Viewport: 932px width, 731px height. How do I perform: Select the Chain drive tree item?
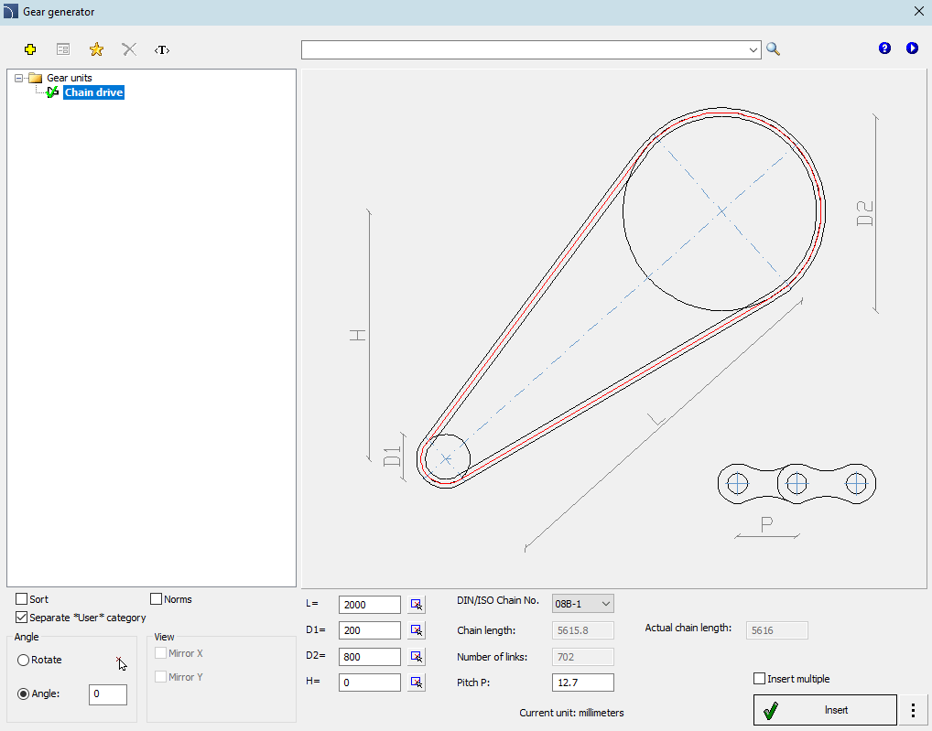[94, 92]
